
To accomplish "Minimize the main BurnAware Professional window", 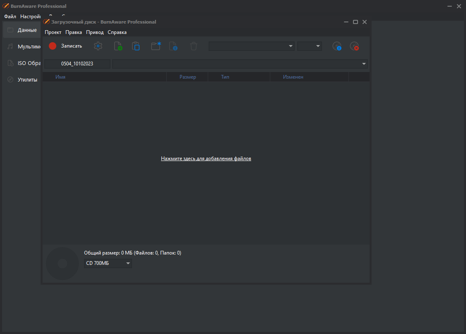I will tap(450, 6).
